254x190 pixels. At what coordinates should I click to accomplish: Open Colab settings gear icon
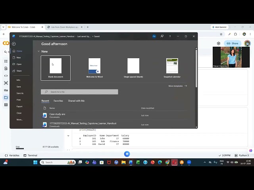[219, 43]
